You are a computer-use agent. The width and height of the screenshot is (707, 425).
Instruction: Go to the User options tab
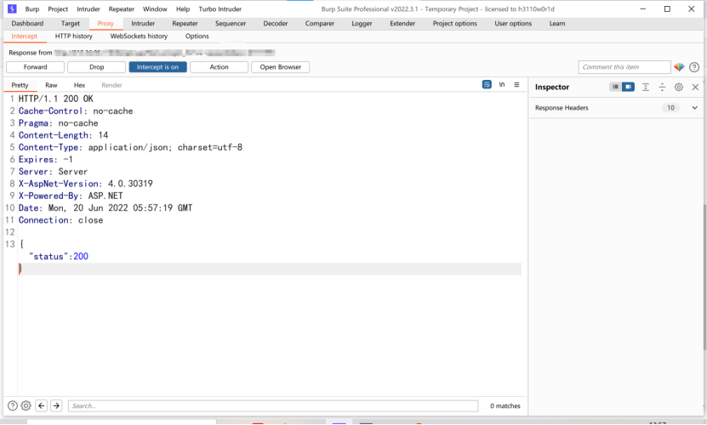(x=513, y=24)
